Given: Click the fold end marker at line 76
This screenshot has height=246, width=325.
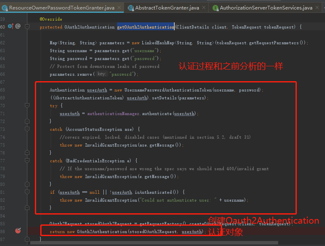Looking at the screenshot, I should pos(27,153).
